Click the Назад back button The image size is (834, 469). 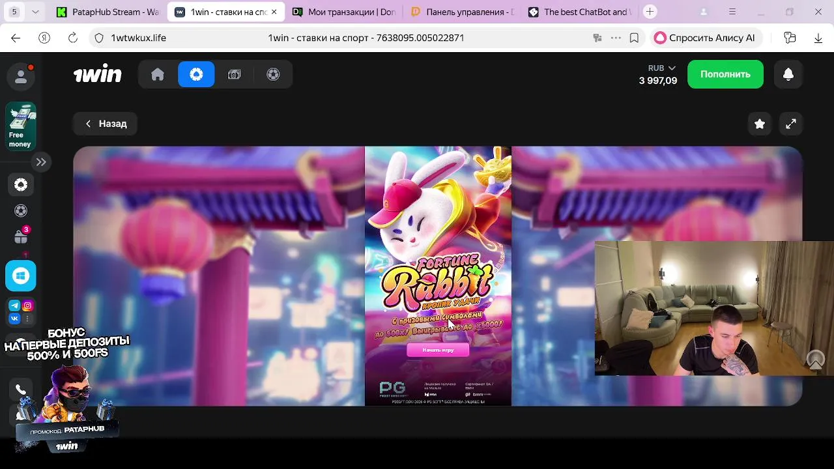tap(105, 124)
